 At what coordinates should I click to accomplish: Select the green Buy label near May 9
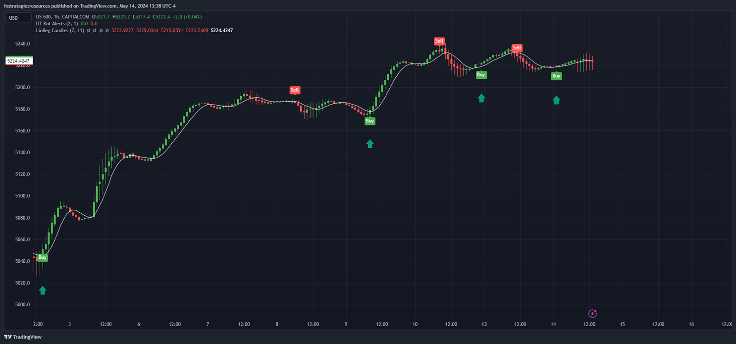click(369, 120)
